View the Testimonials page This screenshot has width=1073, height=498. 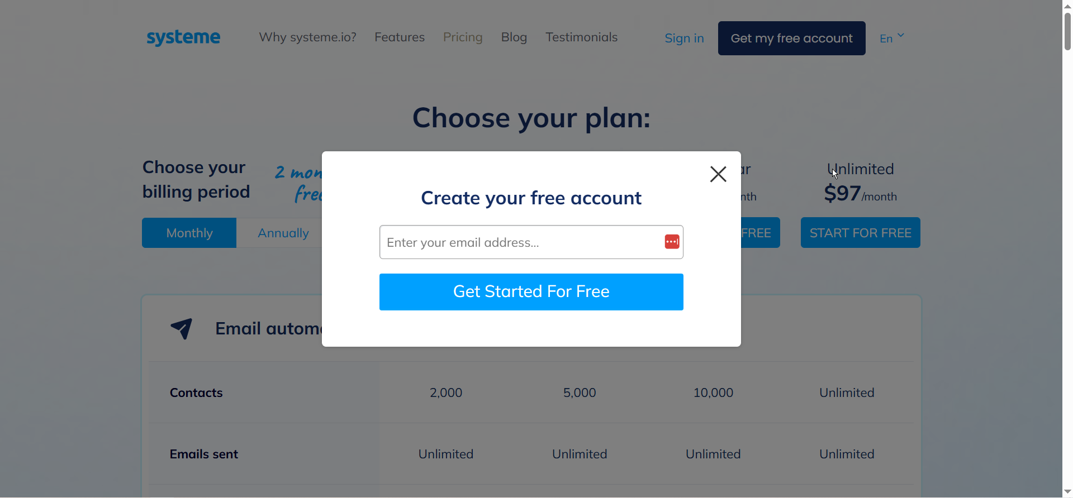tap(582, 37)
